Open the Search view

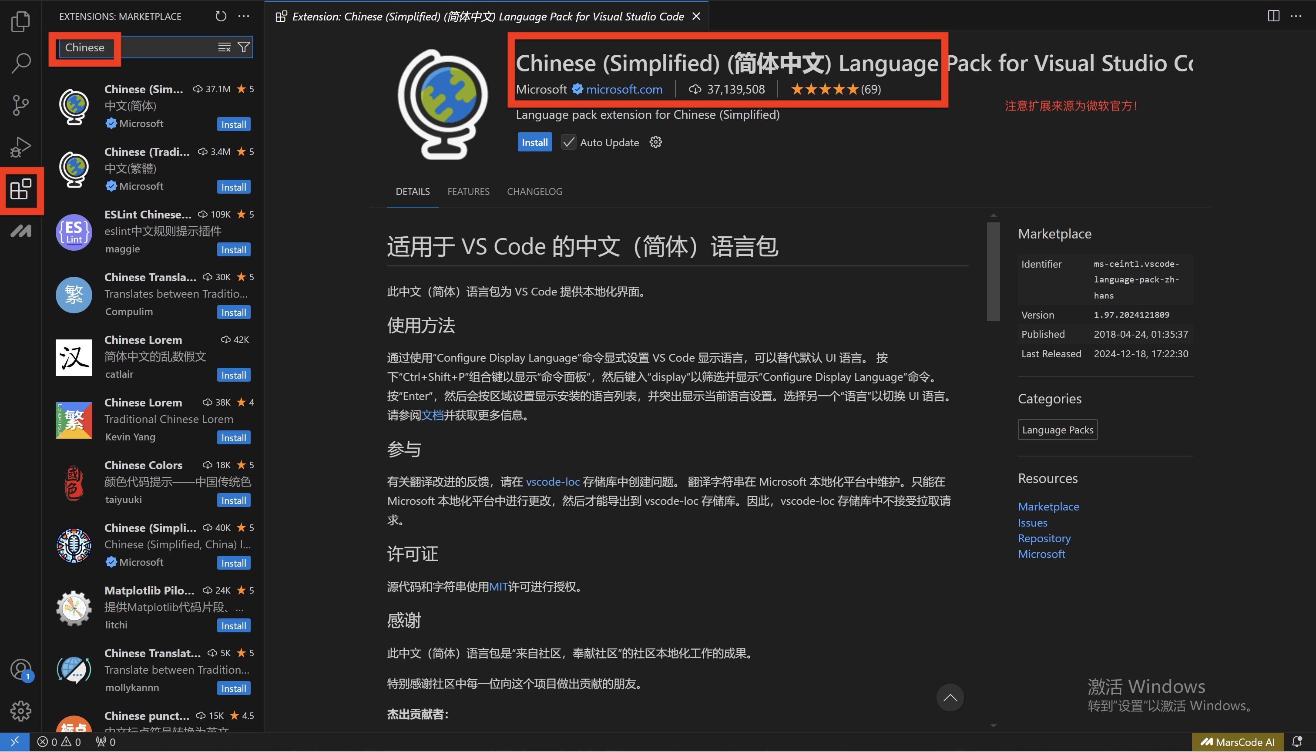(20, 63)
